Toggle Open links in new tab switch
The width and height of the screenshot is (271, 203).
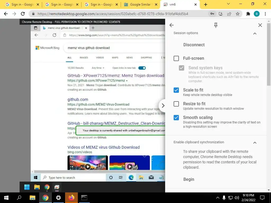click(142, 68)
